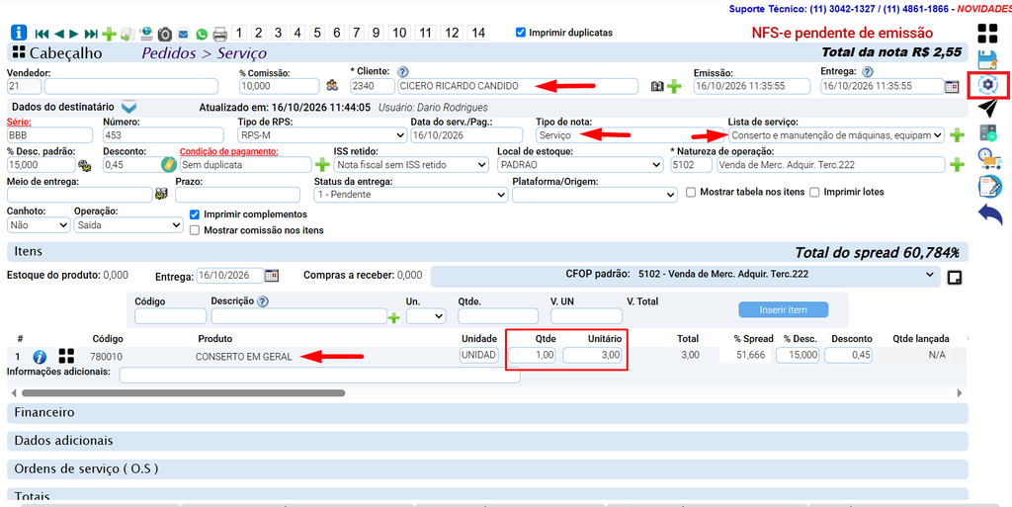This screenshot has height=507, width=1012.
Task: Click the blue info icon in the toolbar
Action: point(19,33)
